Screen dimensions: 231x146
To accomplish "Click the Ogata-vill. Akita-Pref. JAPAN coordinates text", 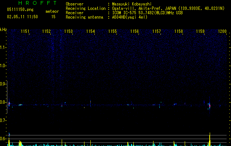I will pos(168,8).
